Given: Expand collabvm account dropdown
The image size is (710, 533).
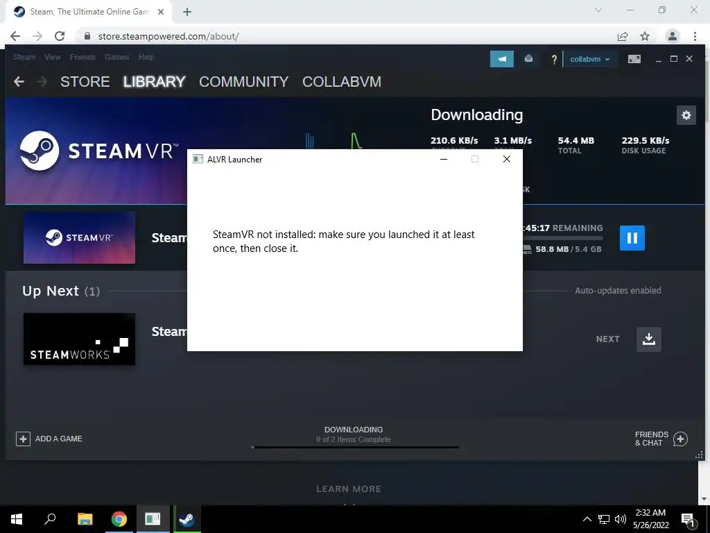Looking at the screenshot, I should click(589, 60).
